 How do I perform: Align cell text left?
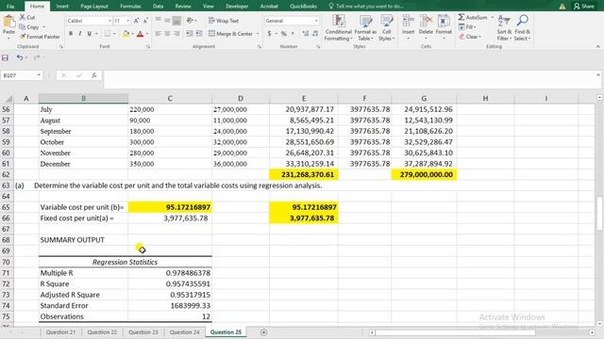(158, 34)
